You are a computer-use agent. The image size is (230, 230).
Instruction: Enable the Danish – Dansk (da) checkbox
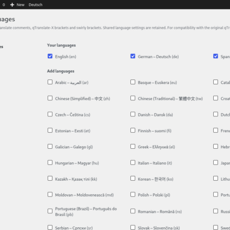click(133, 114)
